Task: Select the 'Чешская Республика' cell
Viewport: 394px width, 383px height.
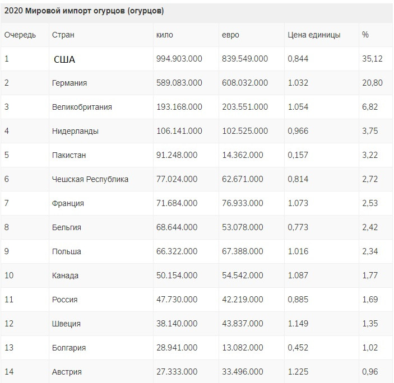Action: coord(90,179)
